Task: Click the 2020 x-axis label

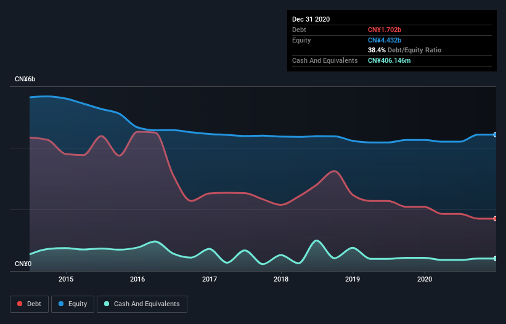Action: tap(425, 279)
